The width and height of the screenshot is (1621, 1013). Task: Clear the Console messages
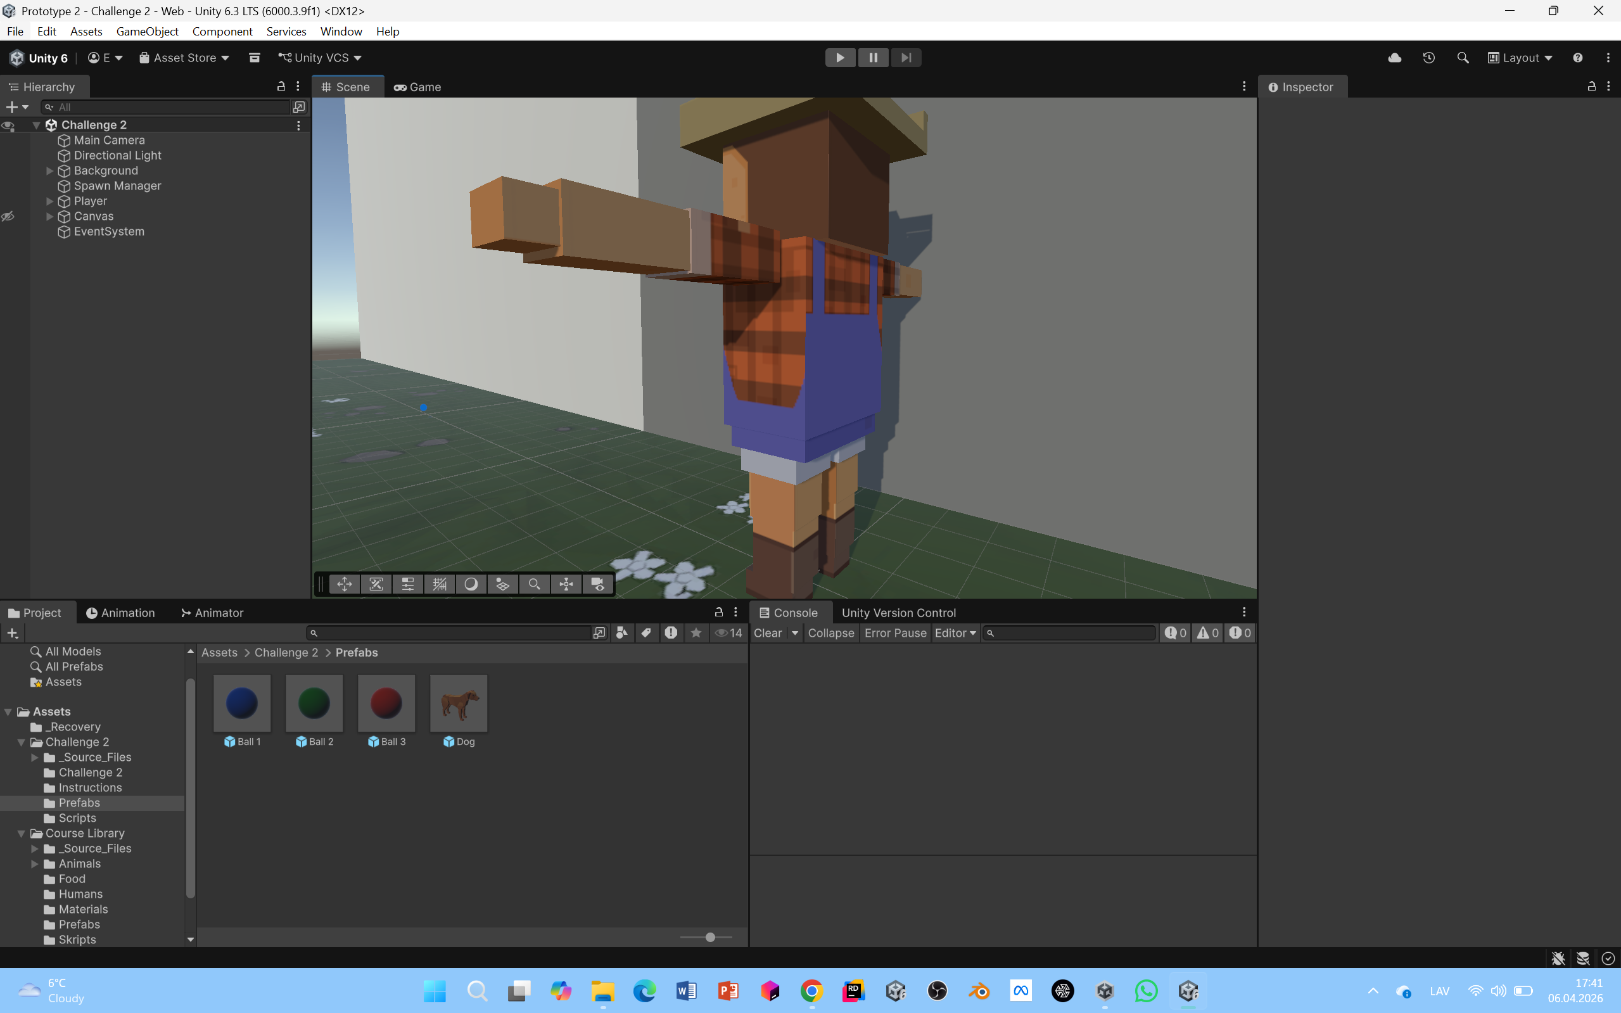point(767,632)
